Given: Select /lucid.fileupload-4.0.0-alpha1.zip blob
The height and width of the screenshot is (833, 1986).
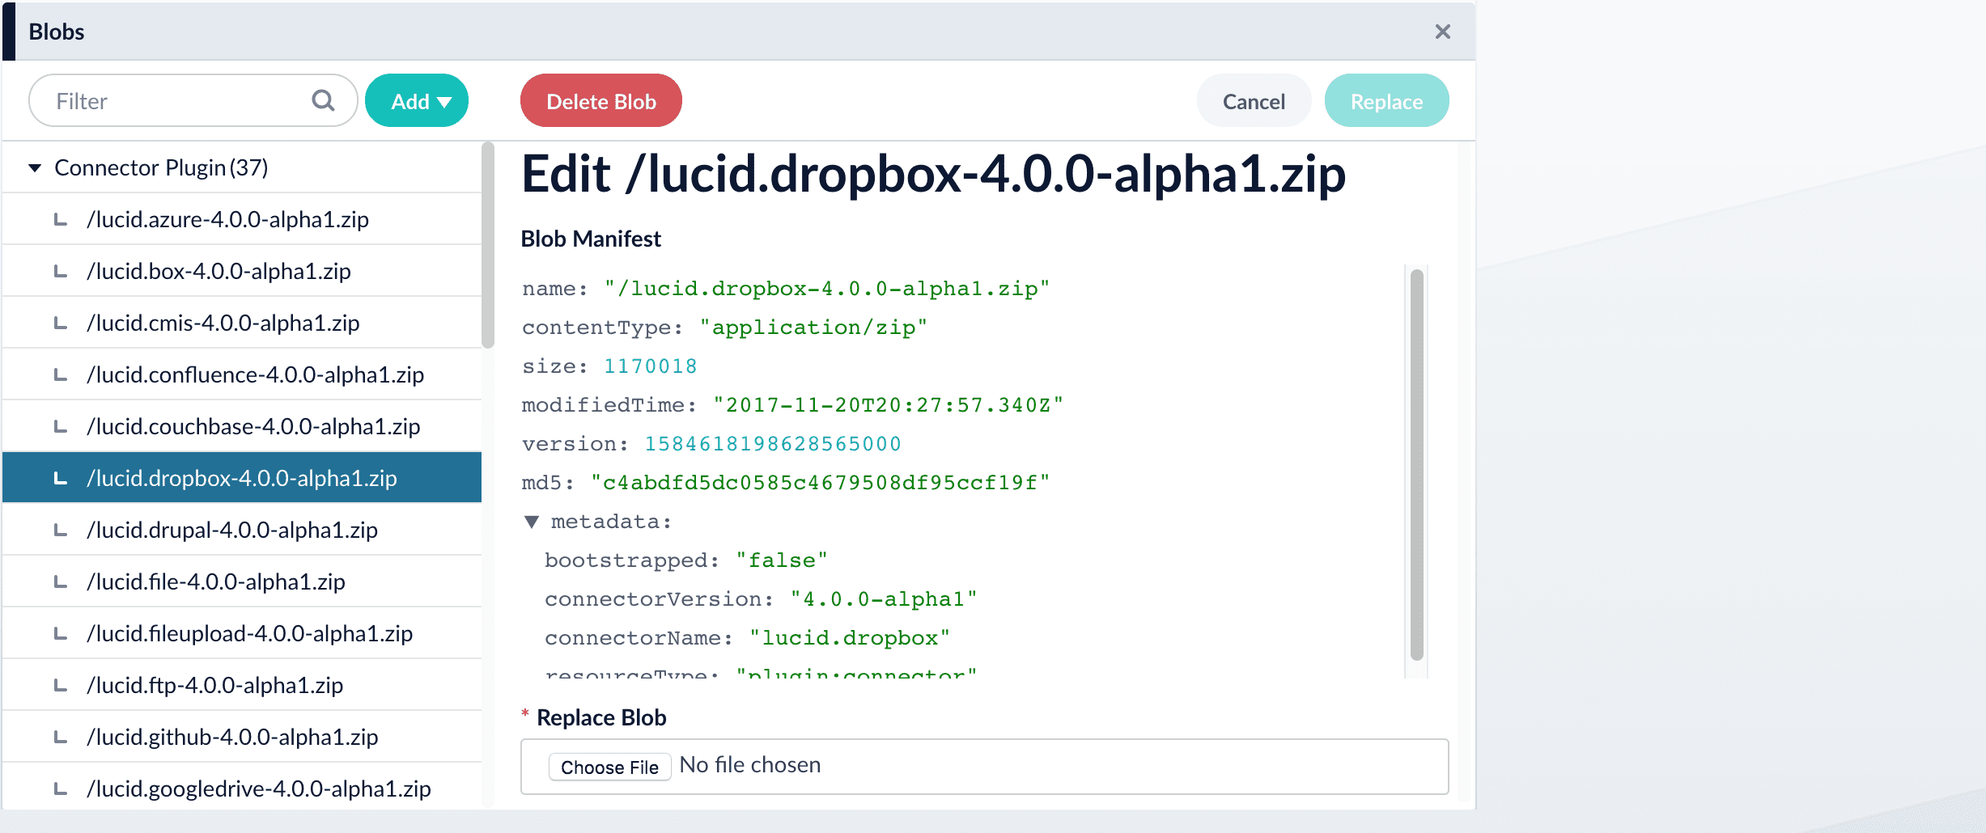Looking at the screenshot, I should coord(242,633).
